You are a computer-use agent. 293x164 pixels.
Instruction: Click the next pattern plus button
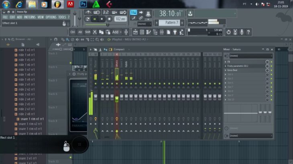(x=182, y=23)
